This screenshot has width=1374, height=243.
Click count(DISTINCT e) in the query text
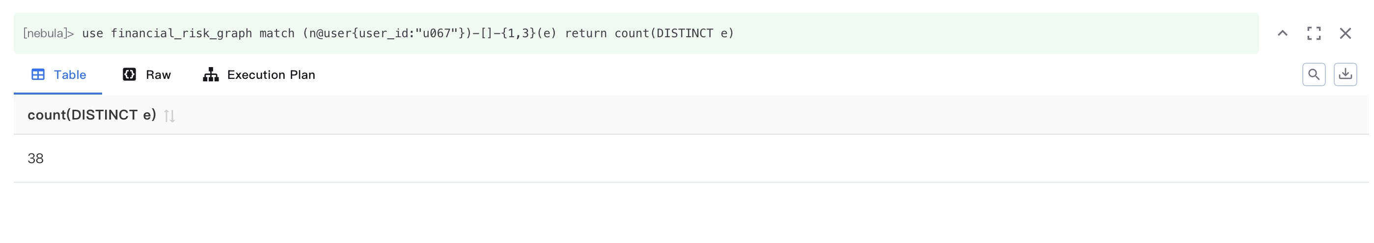(674, 33)
